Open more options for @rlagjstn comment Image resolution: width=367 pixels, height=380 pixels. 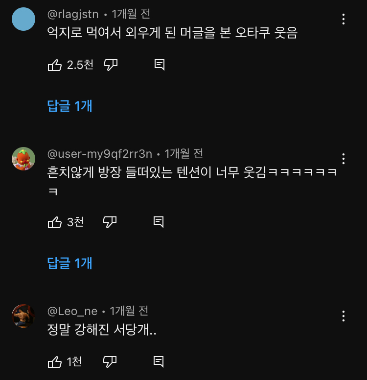(344, 19)
